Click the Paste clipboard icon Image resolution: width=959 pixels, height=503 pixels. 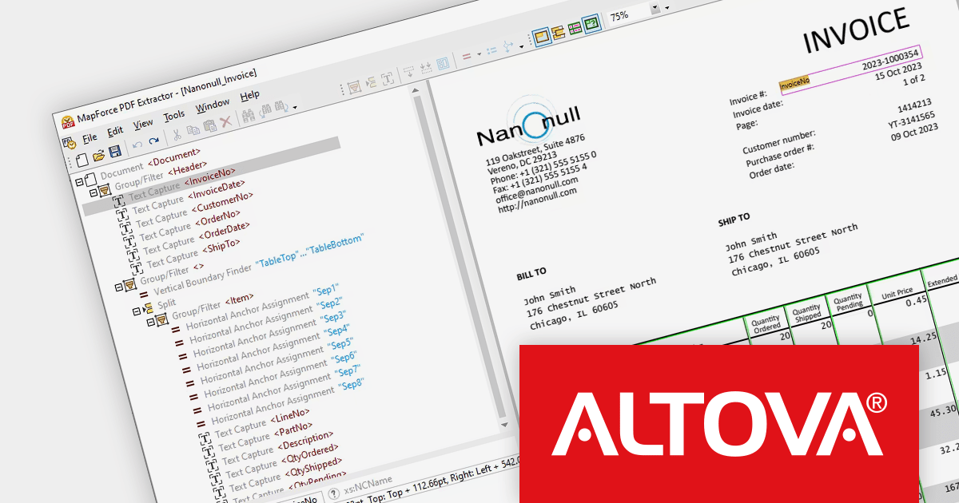click(209, 125)
